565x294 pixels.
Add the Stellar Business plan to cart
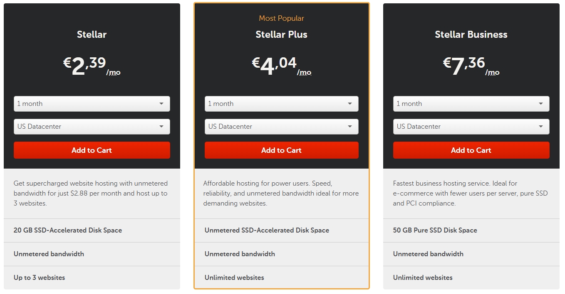471,150
